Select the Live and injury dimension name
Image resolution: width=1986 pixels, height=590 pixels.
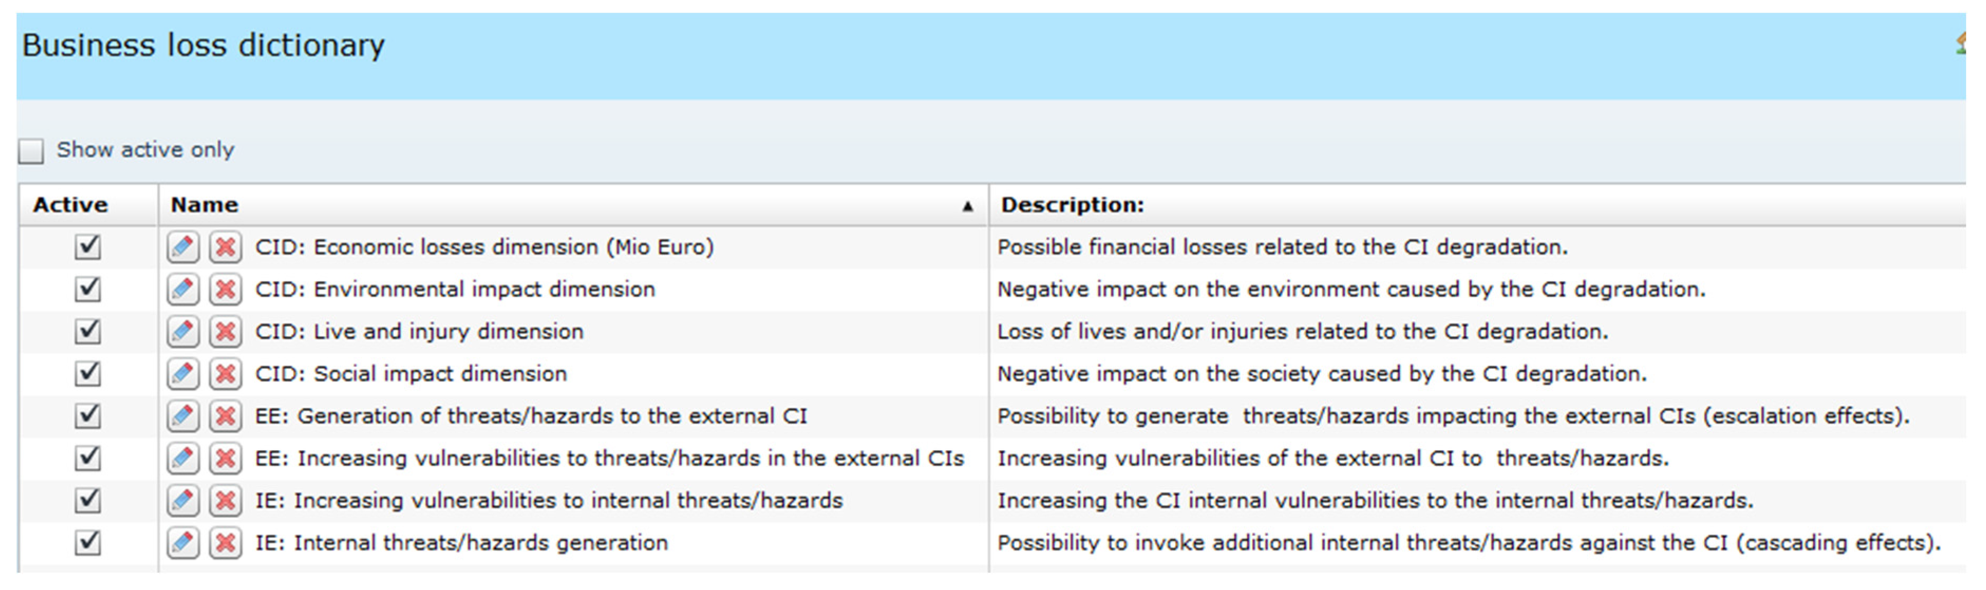448,332
